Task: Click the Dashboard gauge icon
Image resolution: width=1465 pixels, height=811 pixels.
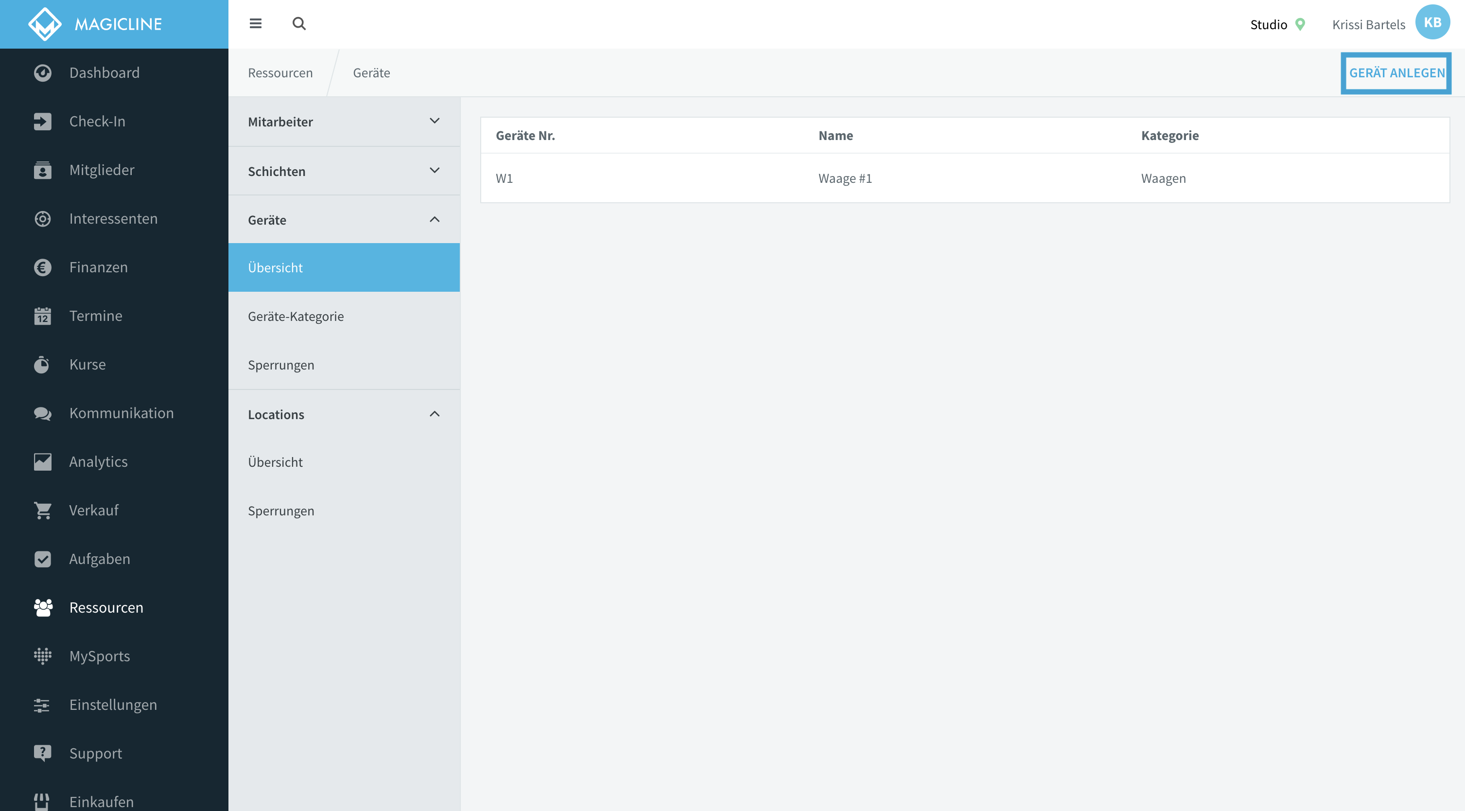Action: (43, 73)
